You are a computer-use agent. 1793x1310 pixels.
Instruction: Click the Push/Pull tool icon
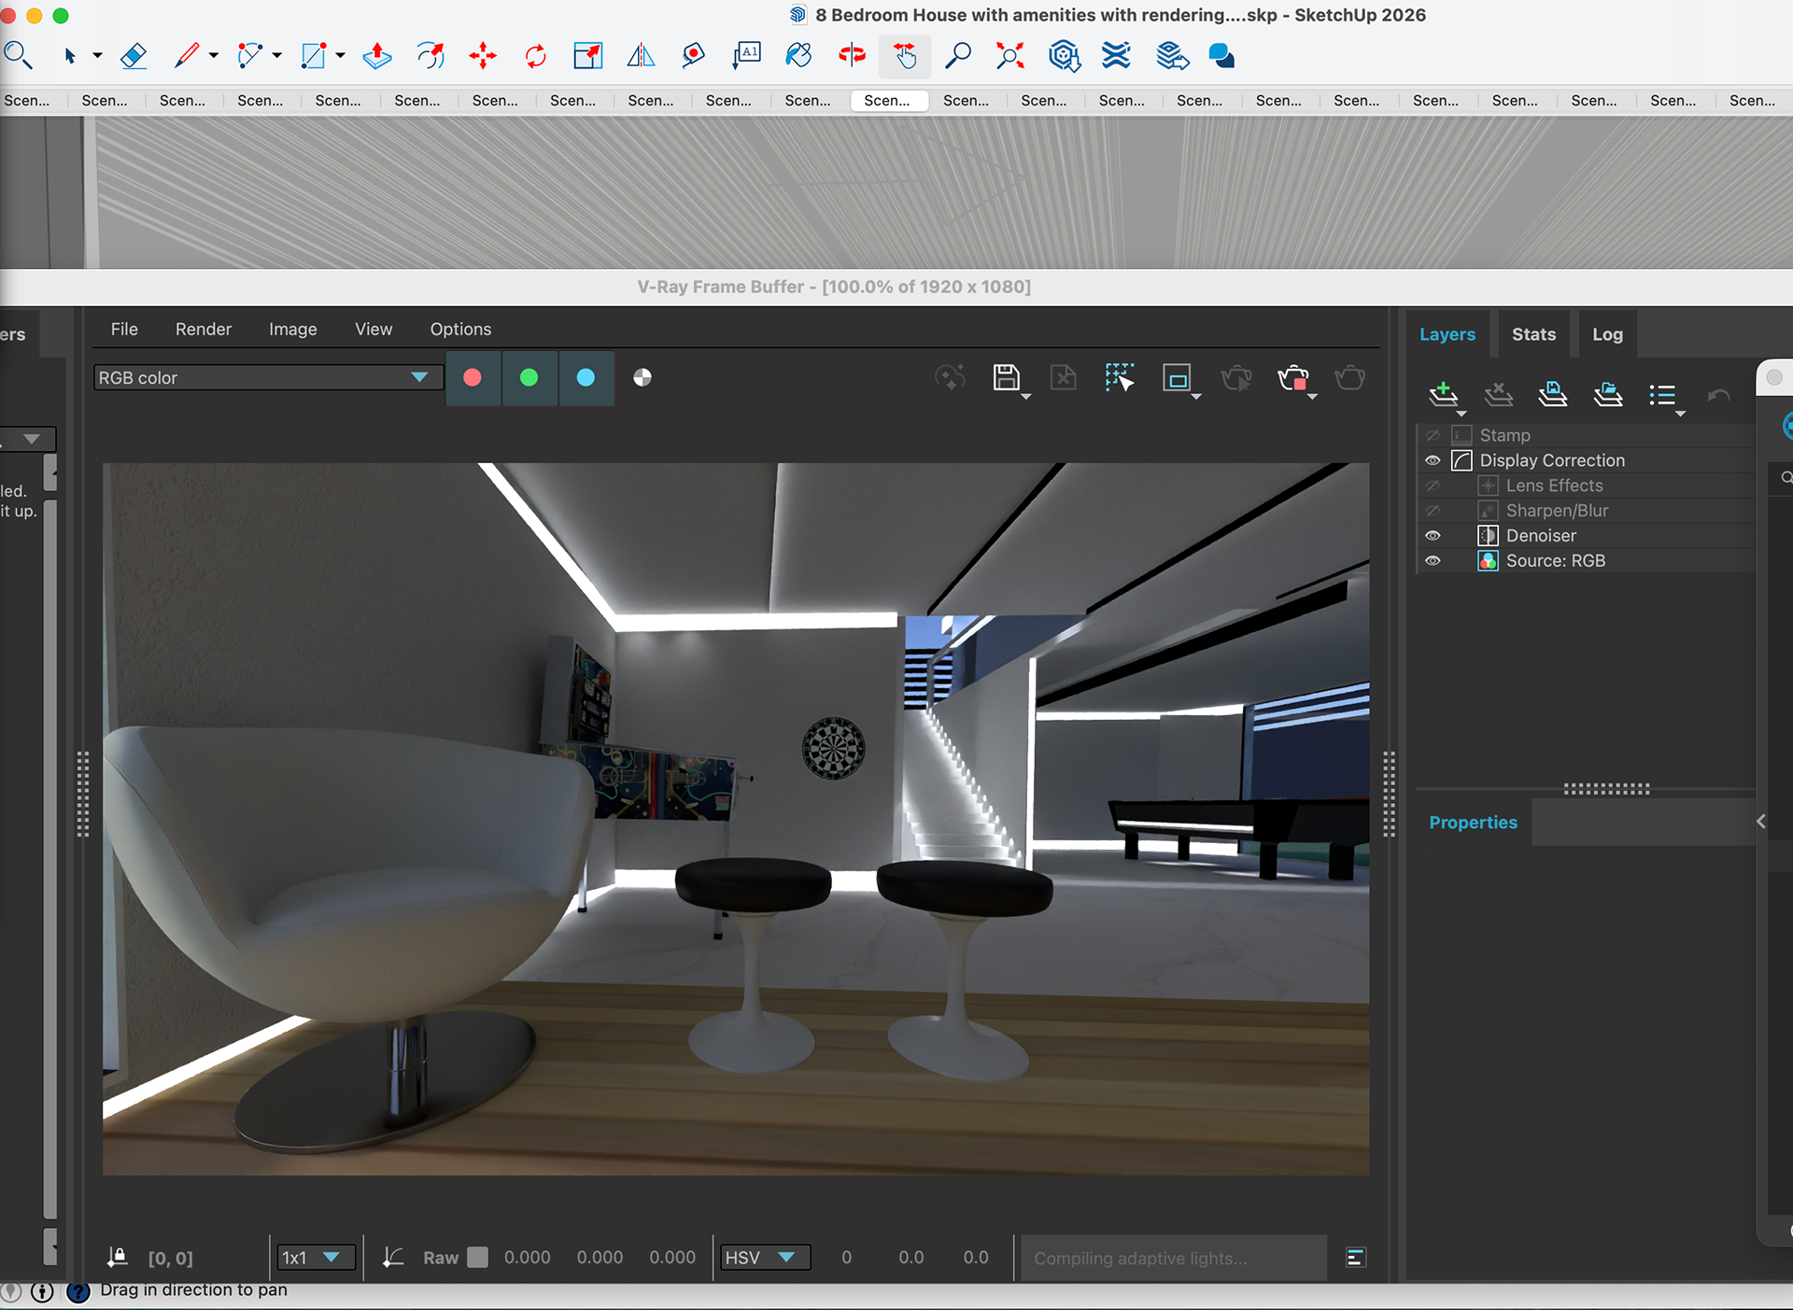[377, 56]
